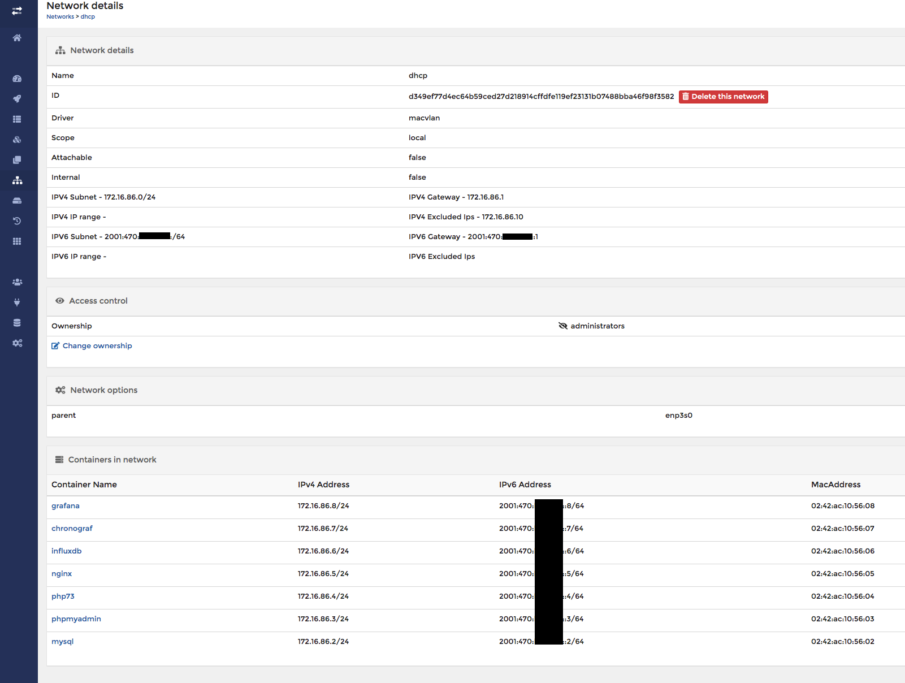This screenshot has width=905, height=683.
Task: View Events using the history clock icon
Action: pyautogui.click(x=17, y=221)
